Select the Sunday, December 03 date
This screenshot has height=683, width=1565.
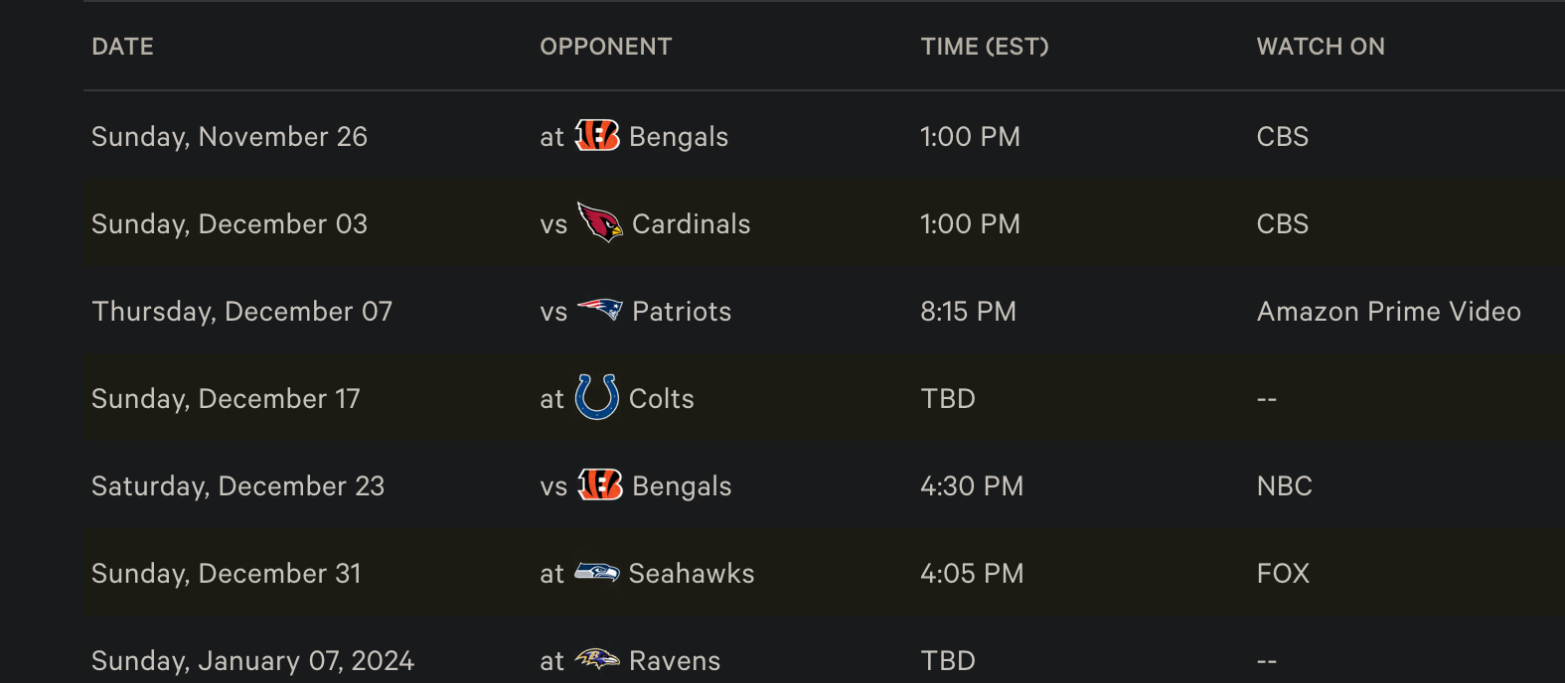click(x=230, y=224)
